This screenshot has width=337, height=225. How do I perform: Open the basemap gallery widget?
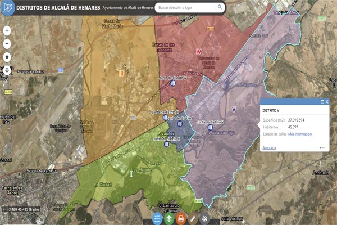pos(204,219)
